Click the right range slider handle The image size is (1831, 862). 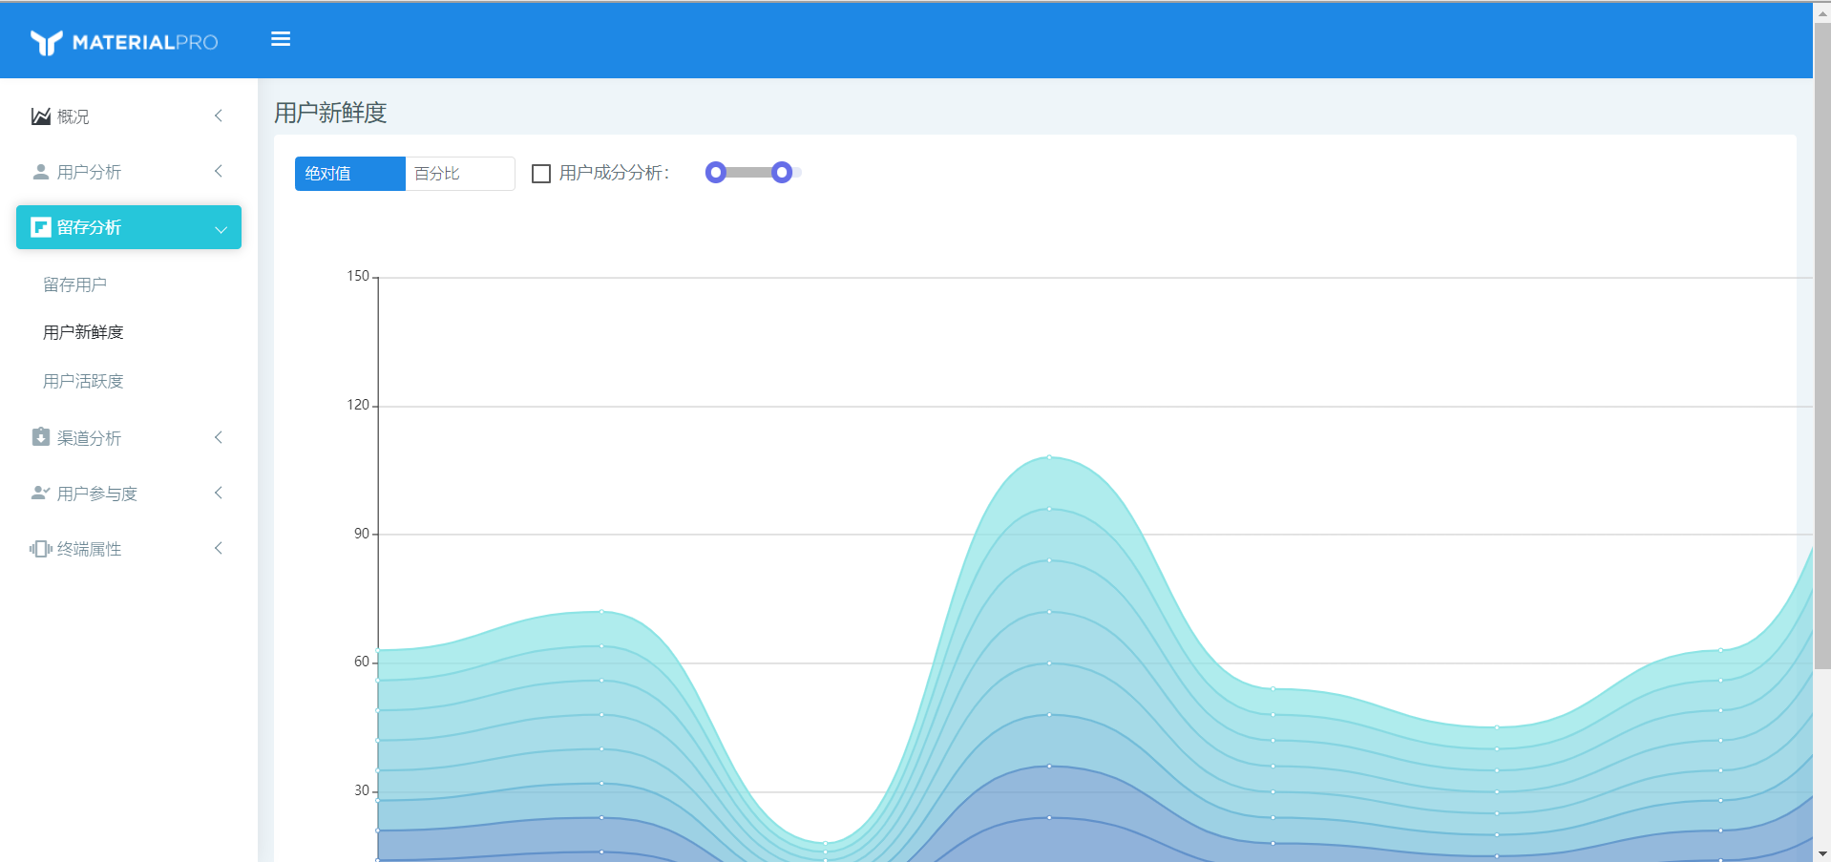click(x=782, y=172)
